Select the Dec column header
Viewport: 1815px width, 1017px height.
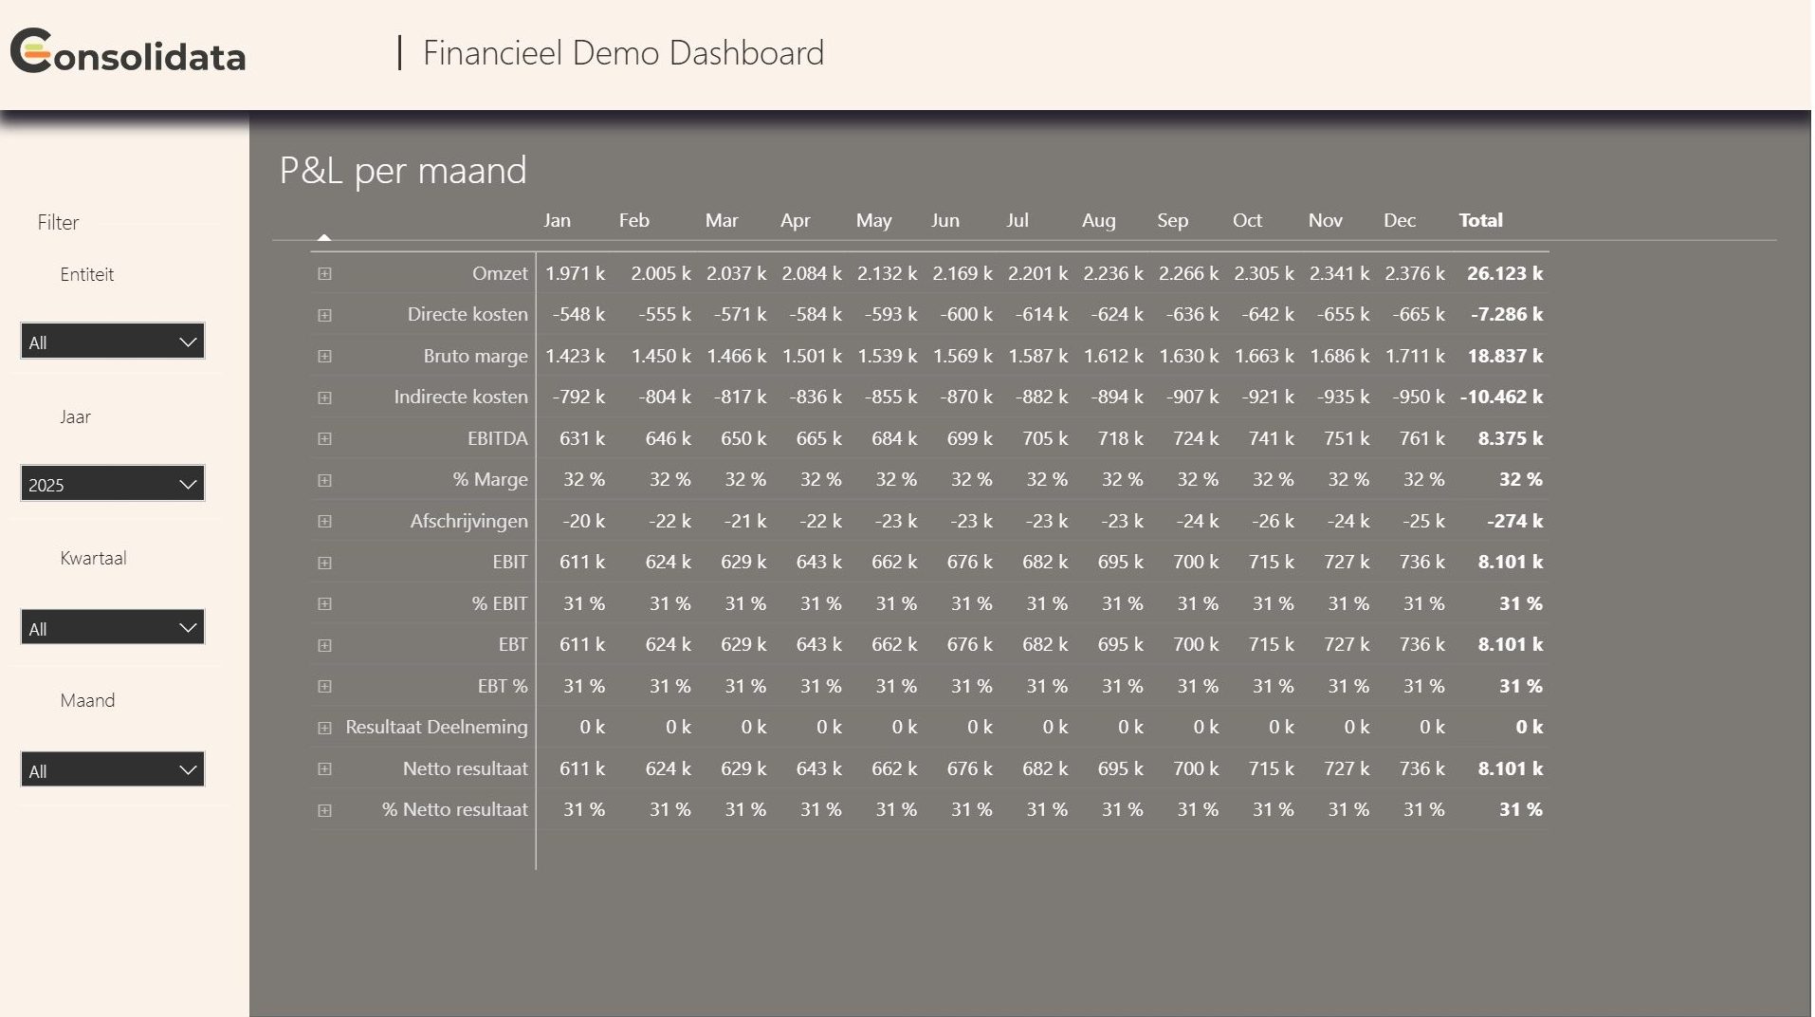[1400, 220]
